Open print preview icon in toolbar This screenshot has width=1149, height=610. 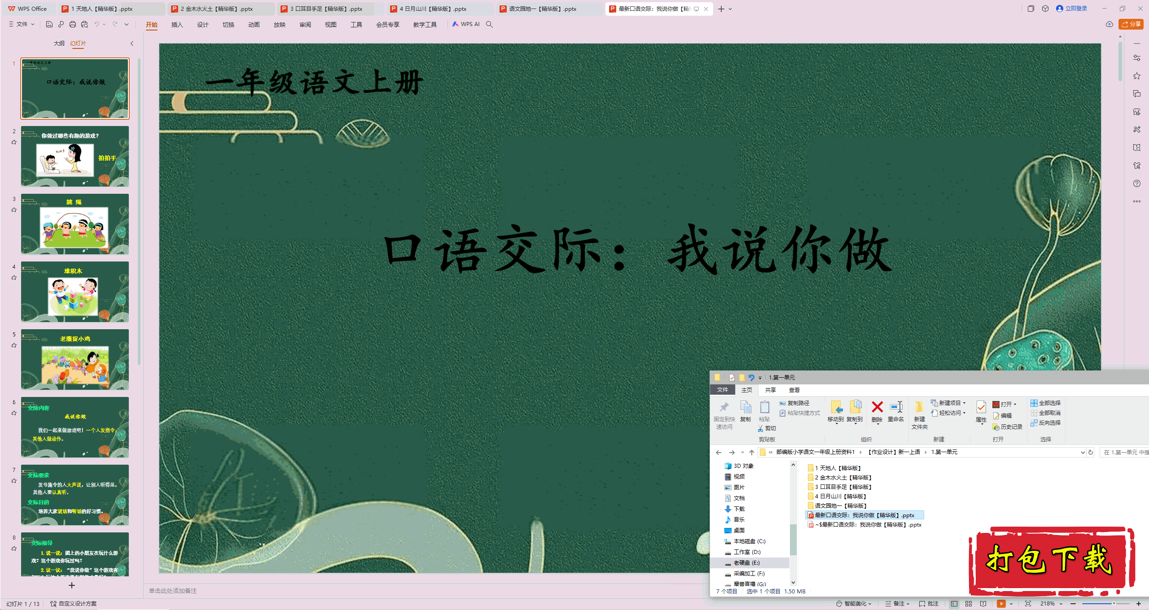pyautogui.click(x=84, y=24)
